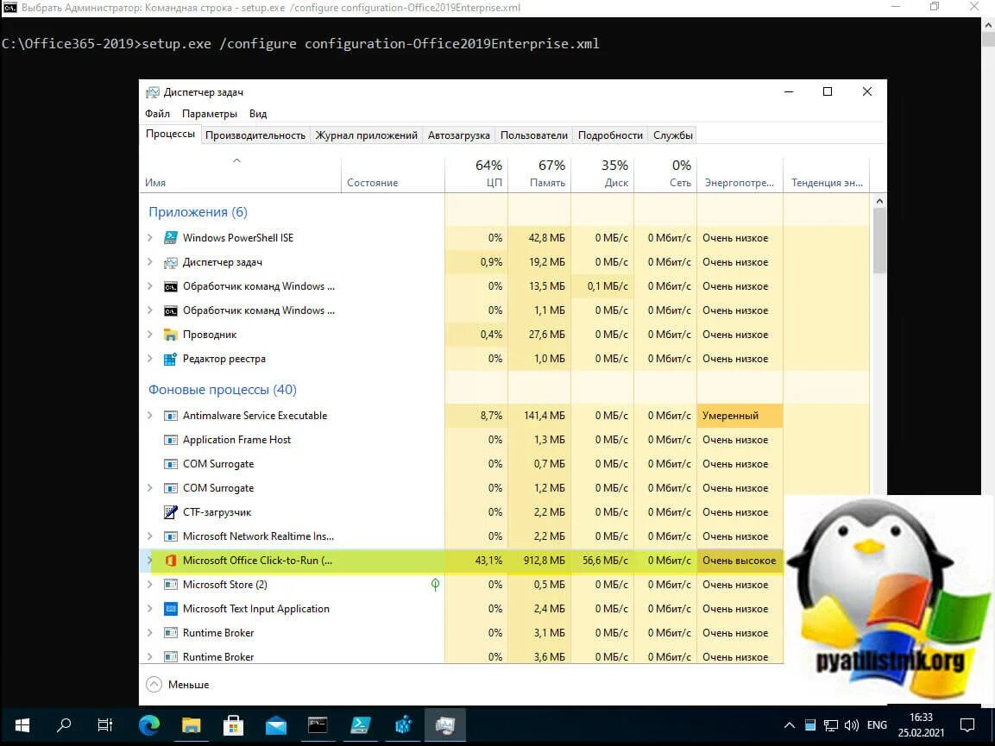Open taskbar search magnifier
The image size is (995, 746).
pos(64,725)
